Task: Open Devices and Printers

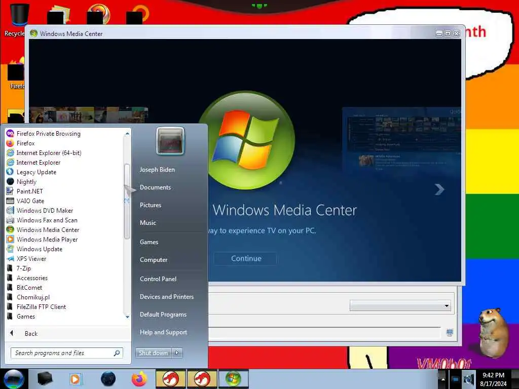Action: click(166, 297)
